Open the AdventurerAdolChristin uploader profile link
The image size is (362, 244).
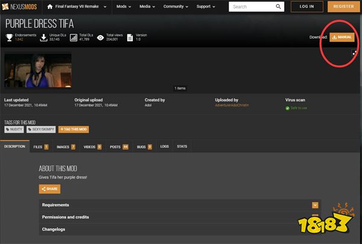232,105
